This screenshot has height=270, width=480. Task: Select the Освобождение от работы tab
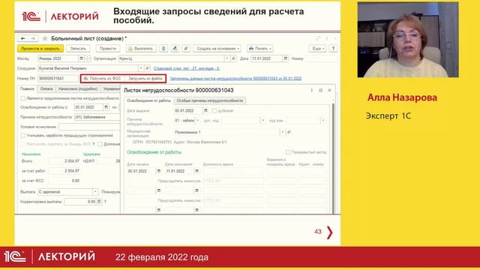(148, 100)
